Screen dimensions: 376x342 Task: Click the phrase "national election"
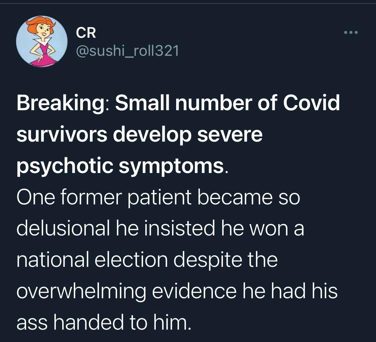[92, 260]
